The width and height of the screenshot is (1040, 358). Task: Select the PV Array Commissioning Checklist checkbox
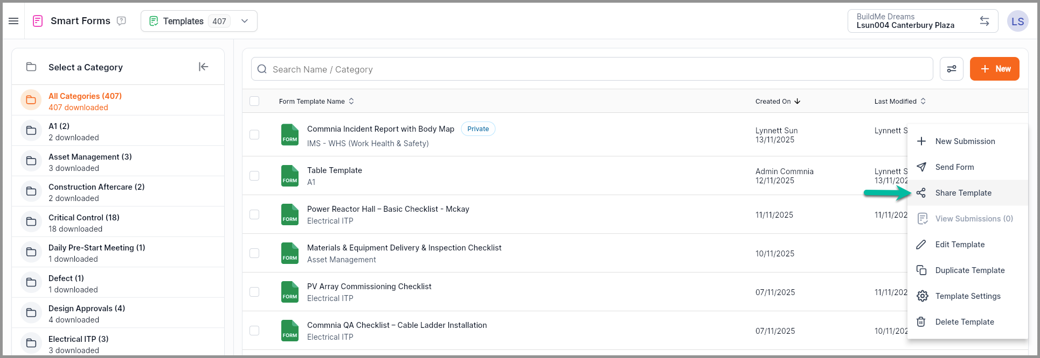click(254, 292)
